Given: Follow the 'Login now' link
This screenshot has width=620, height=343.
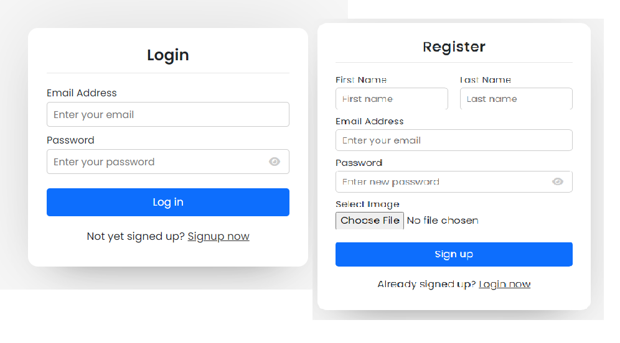Looking at the screenshot, I should [x=504, y=284].
